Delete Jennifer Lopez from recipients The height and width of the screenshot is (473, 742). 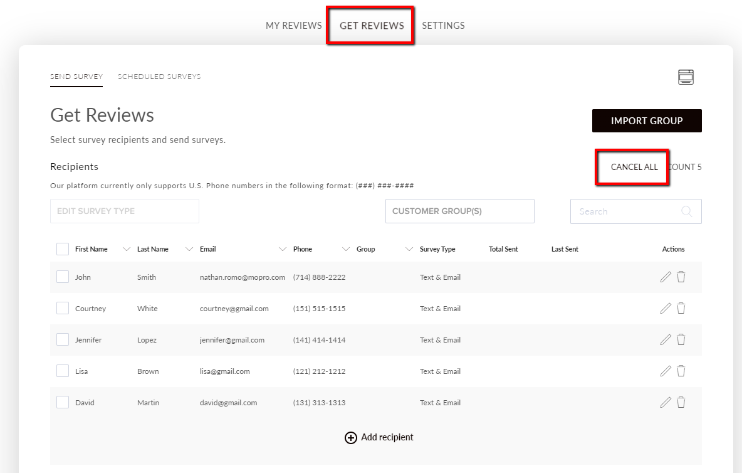pyautogui.click(x=681, y=339)
